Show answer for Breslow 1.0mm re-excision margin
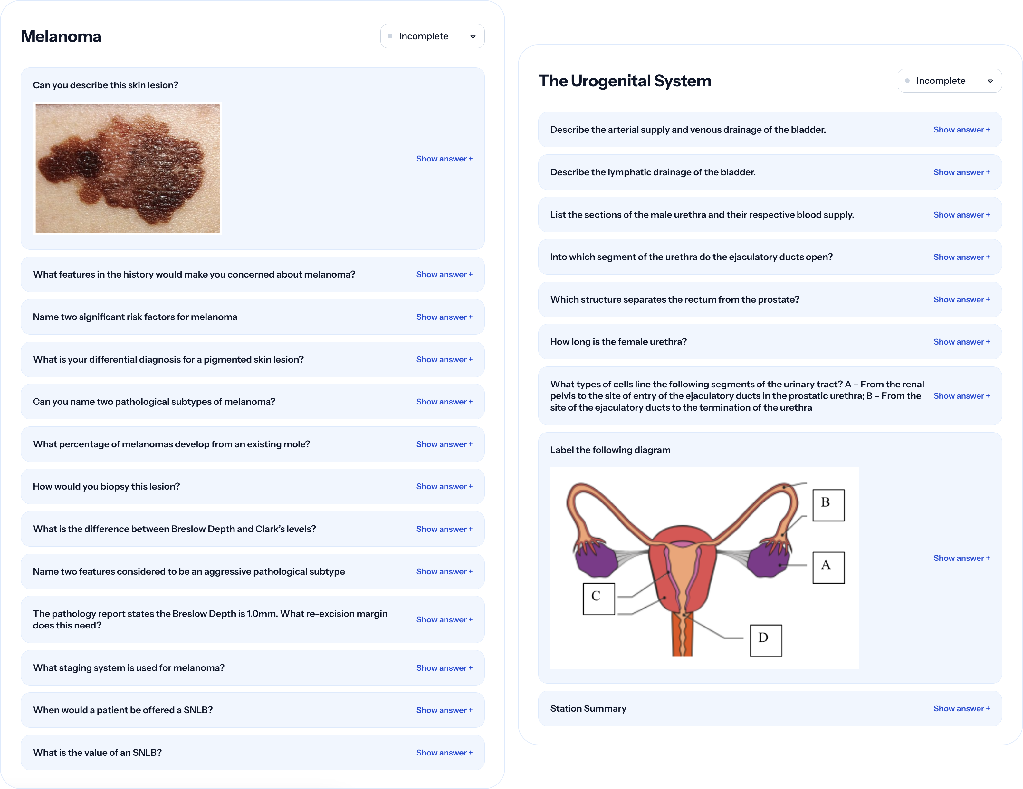1023x789 pixels. point(444,620)
